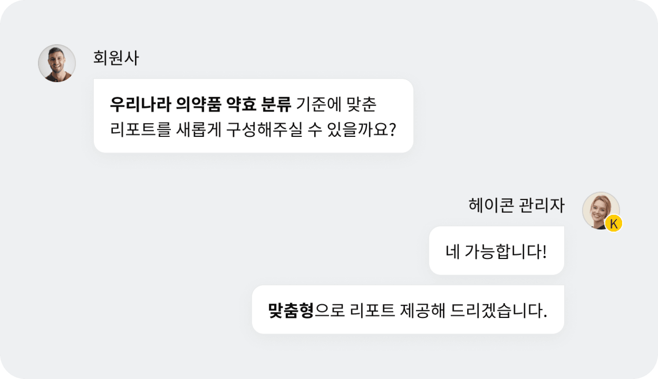Select the 헤이콘 관리자 sender name
Viewport: 658px width, 379px height.
516,205
